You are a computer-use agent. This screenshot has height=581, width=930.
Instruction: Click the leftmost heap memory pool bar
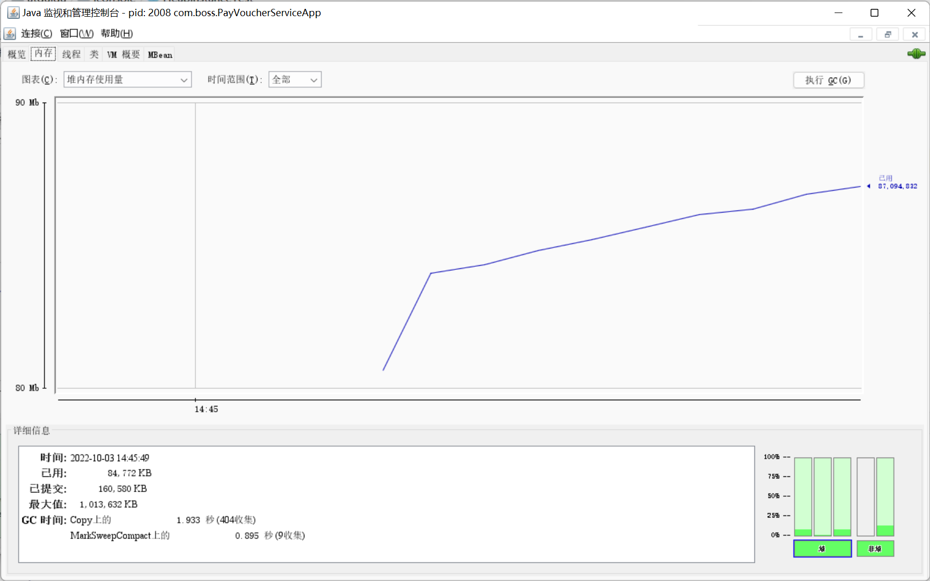coord(803,497)
